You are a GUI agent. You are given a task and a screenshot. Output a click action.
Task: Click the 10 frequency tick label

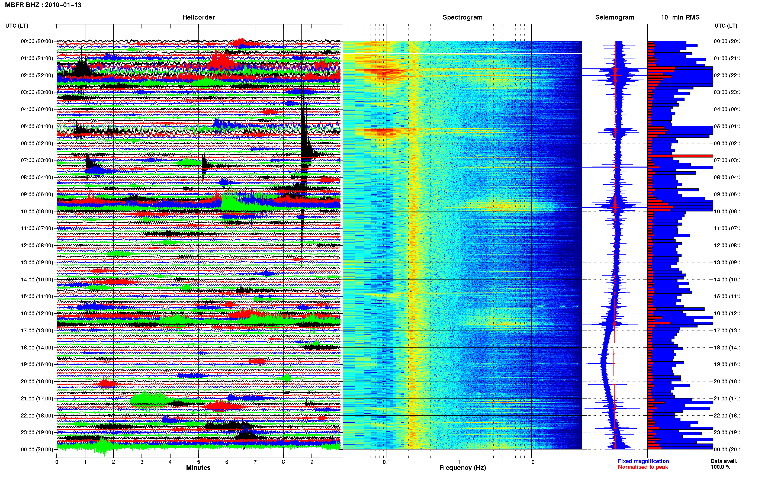click(x=531, y=462)
